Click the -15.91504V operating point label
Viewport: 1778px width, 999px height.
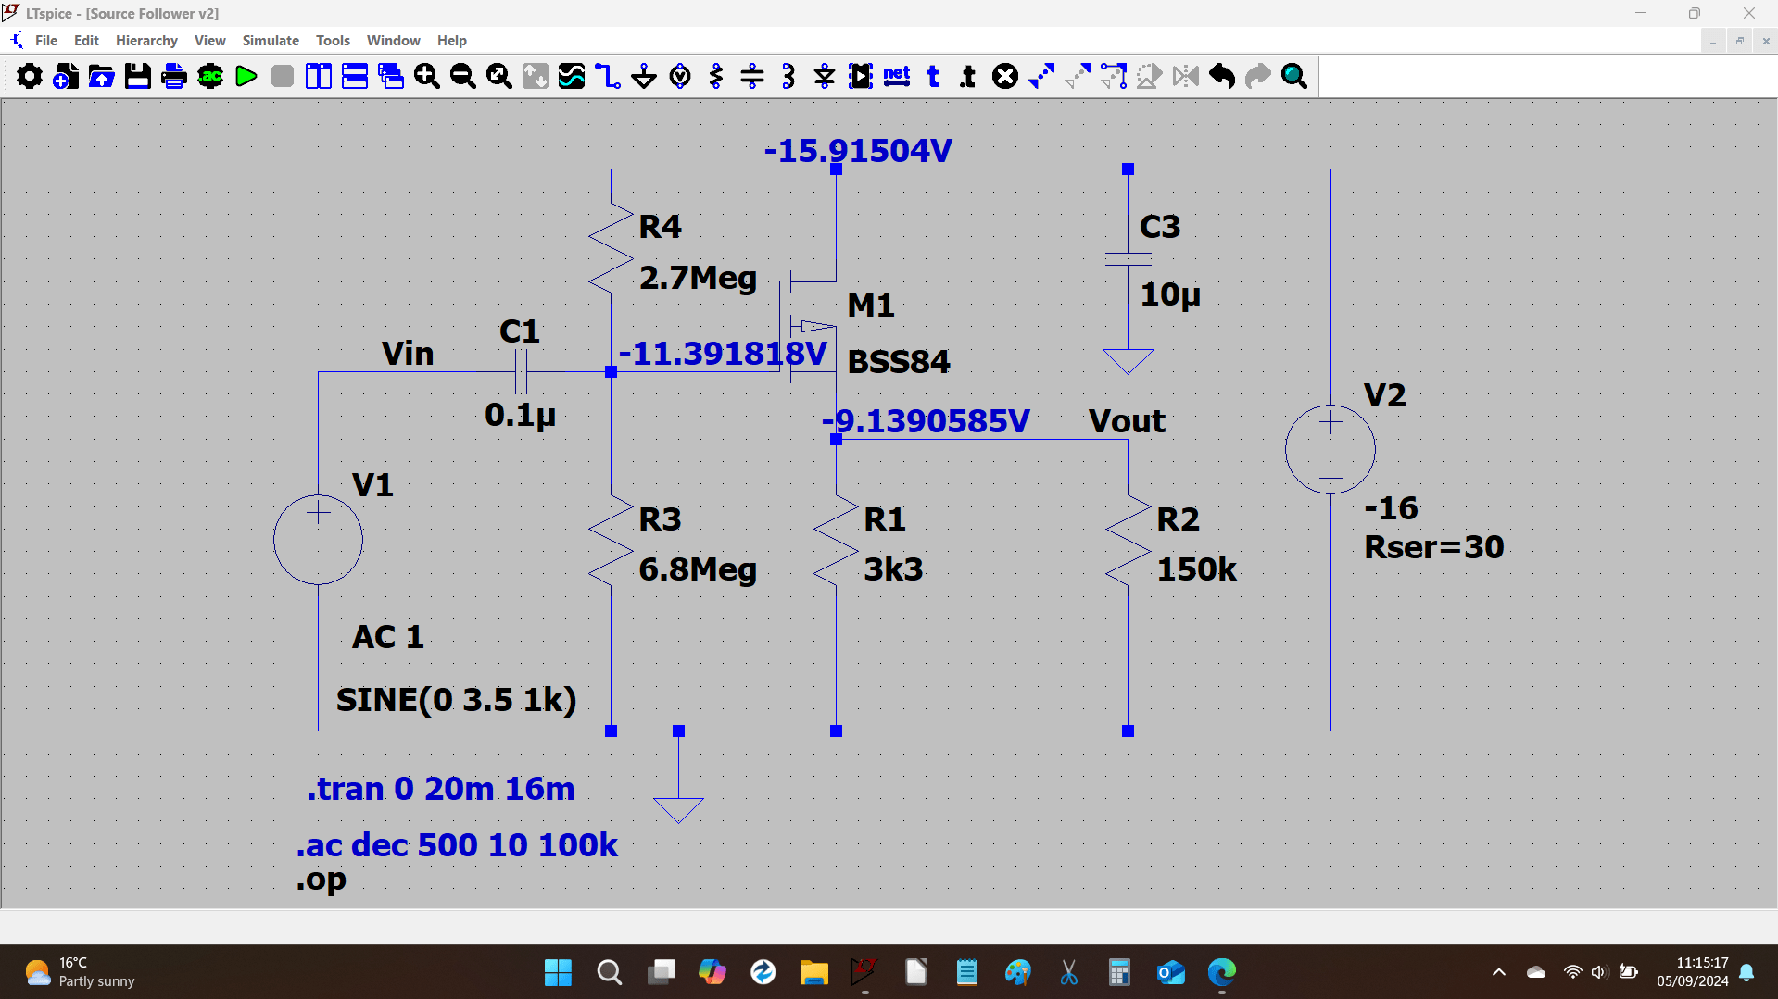858,151
